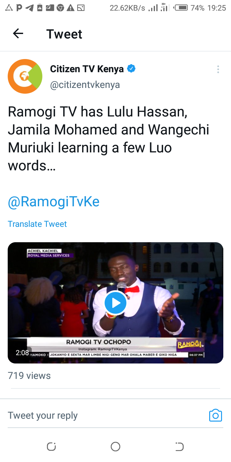Tap Translate Tweet

tap(37, 224)
